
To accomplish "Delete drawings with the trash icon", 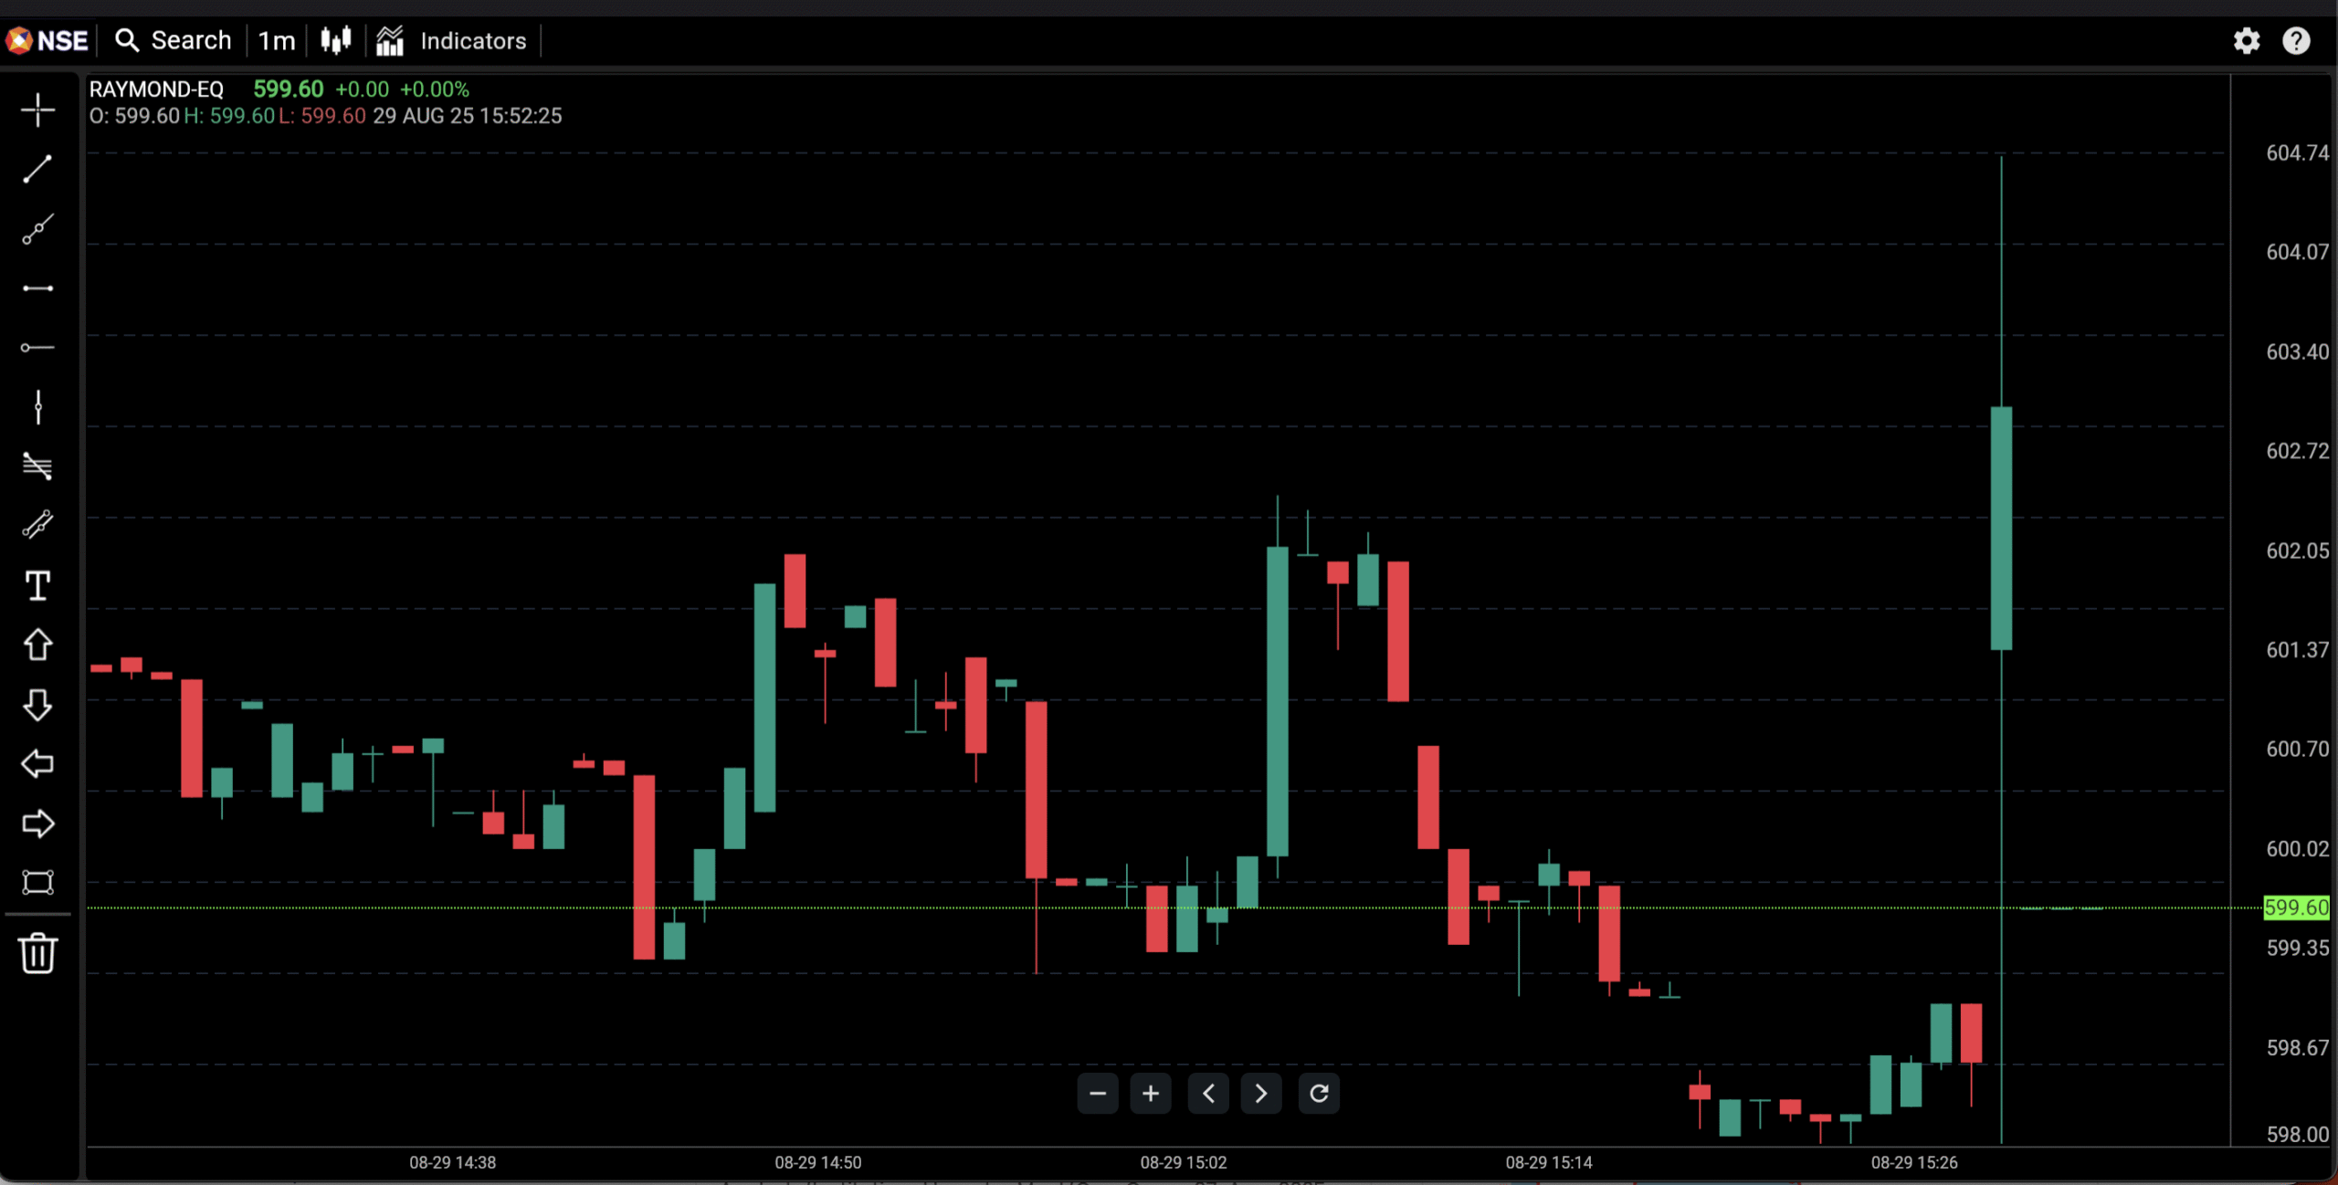I will (x=37, y=953).
